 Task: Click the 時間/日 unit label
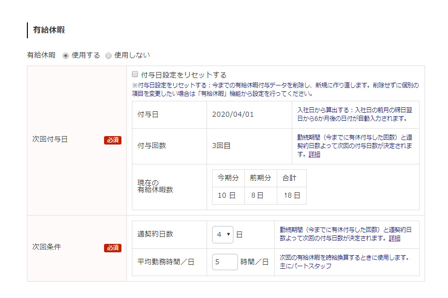click(254, 262)
